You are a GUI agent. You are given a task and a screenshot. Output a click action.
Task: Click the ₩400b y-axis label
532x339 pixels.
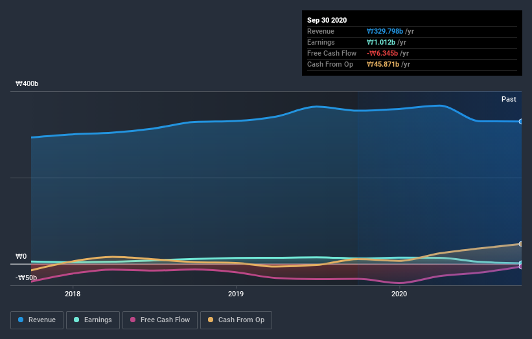pyautogui.click(x=27, y=83)
